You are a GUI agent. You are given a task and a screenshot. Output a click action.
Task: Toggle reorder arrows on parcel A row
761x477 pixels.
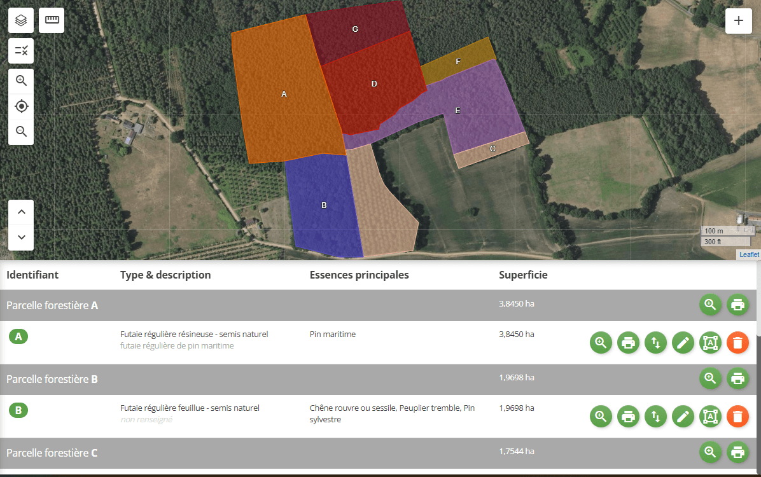(655, 342)
